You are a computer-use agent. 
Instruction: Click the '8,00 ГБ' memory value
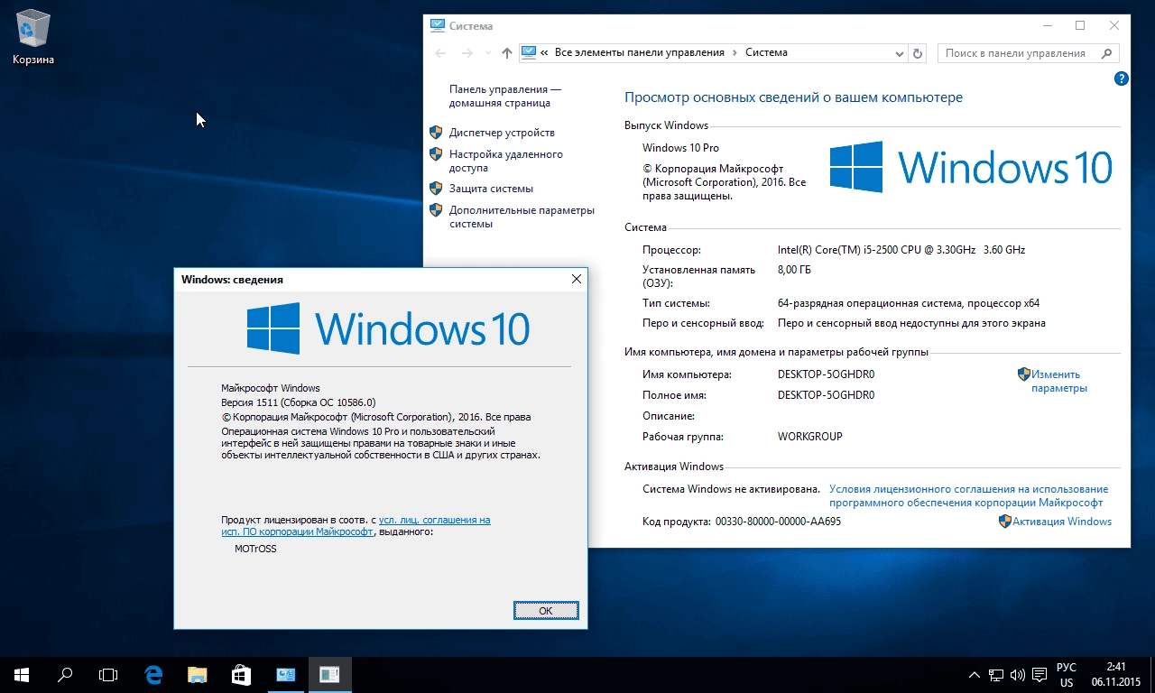(794, 269)
